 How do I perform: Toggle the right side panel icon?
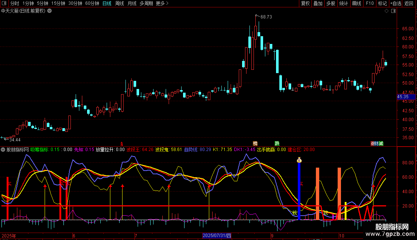click(x=393, y=11)
